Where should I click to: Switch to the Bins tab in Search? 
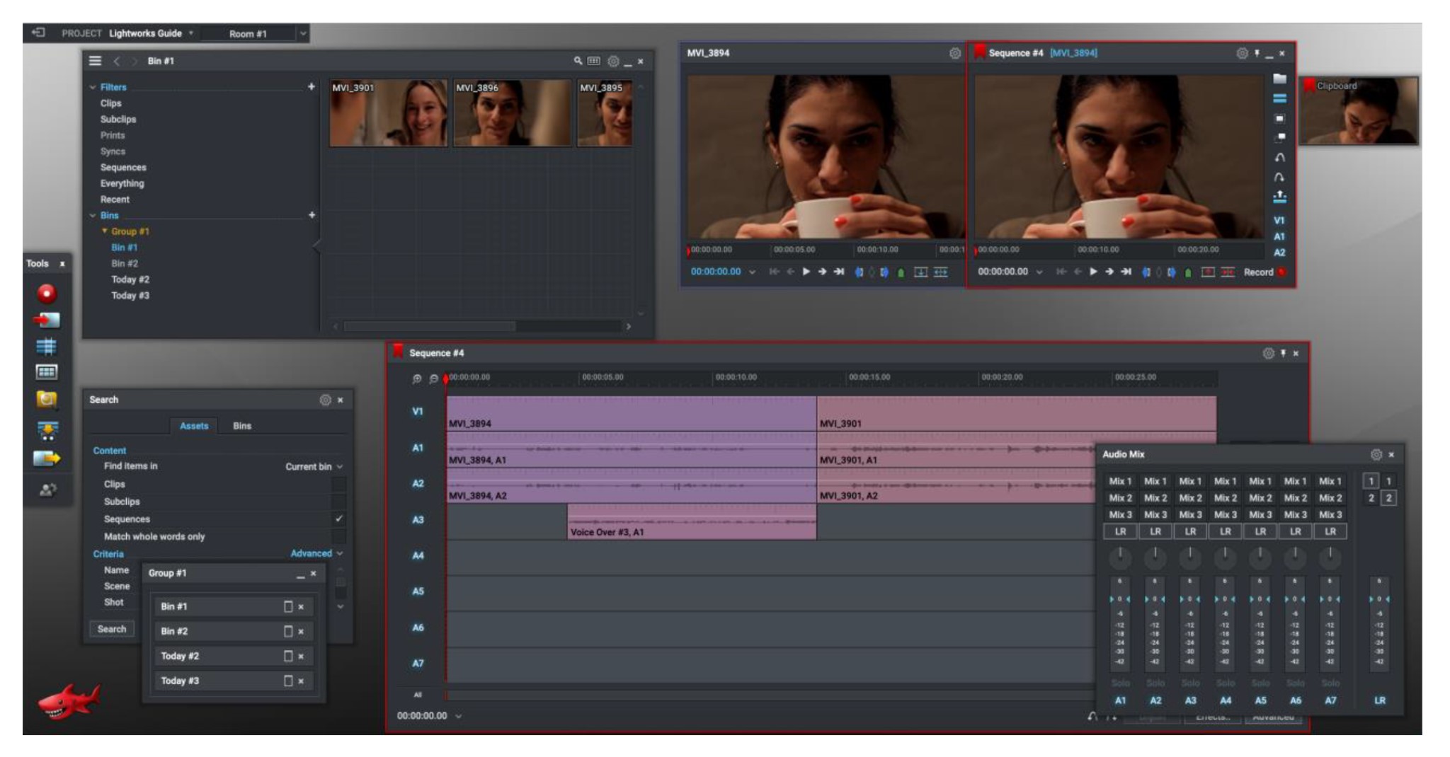click(242, 426)
